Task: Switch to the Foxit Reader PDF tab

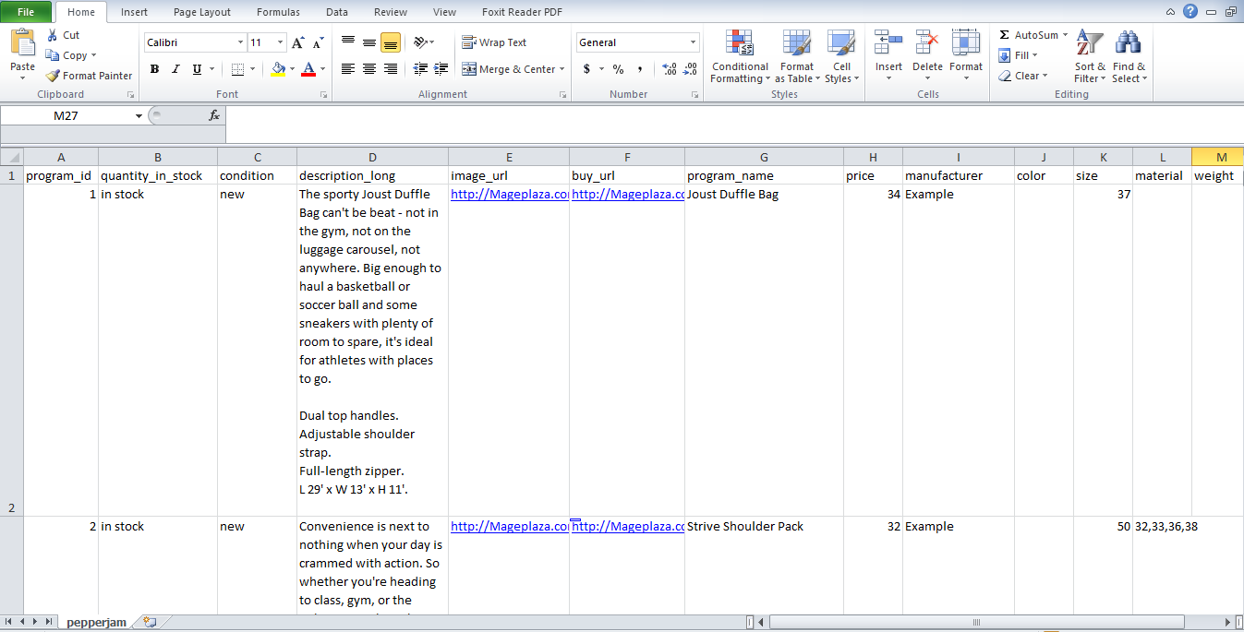Action: click(523, 12)
